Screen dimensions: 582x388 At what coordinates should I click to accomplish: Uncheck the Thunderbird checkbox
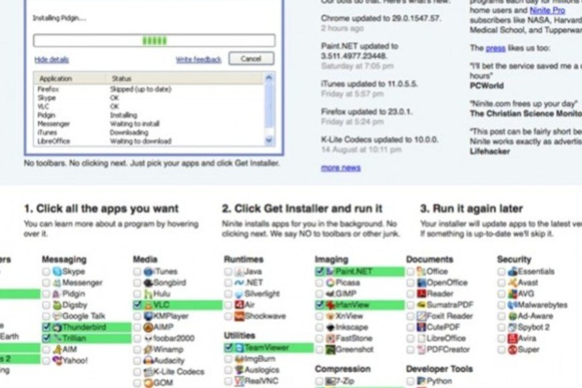46,327
